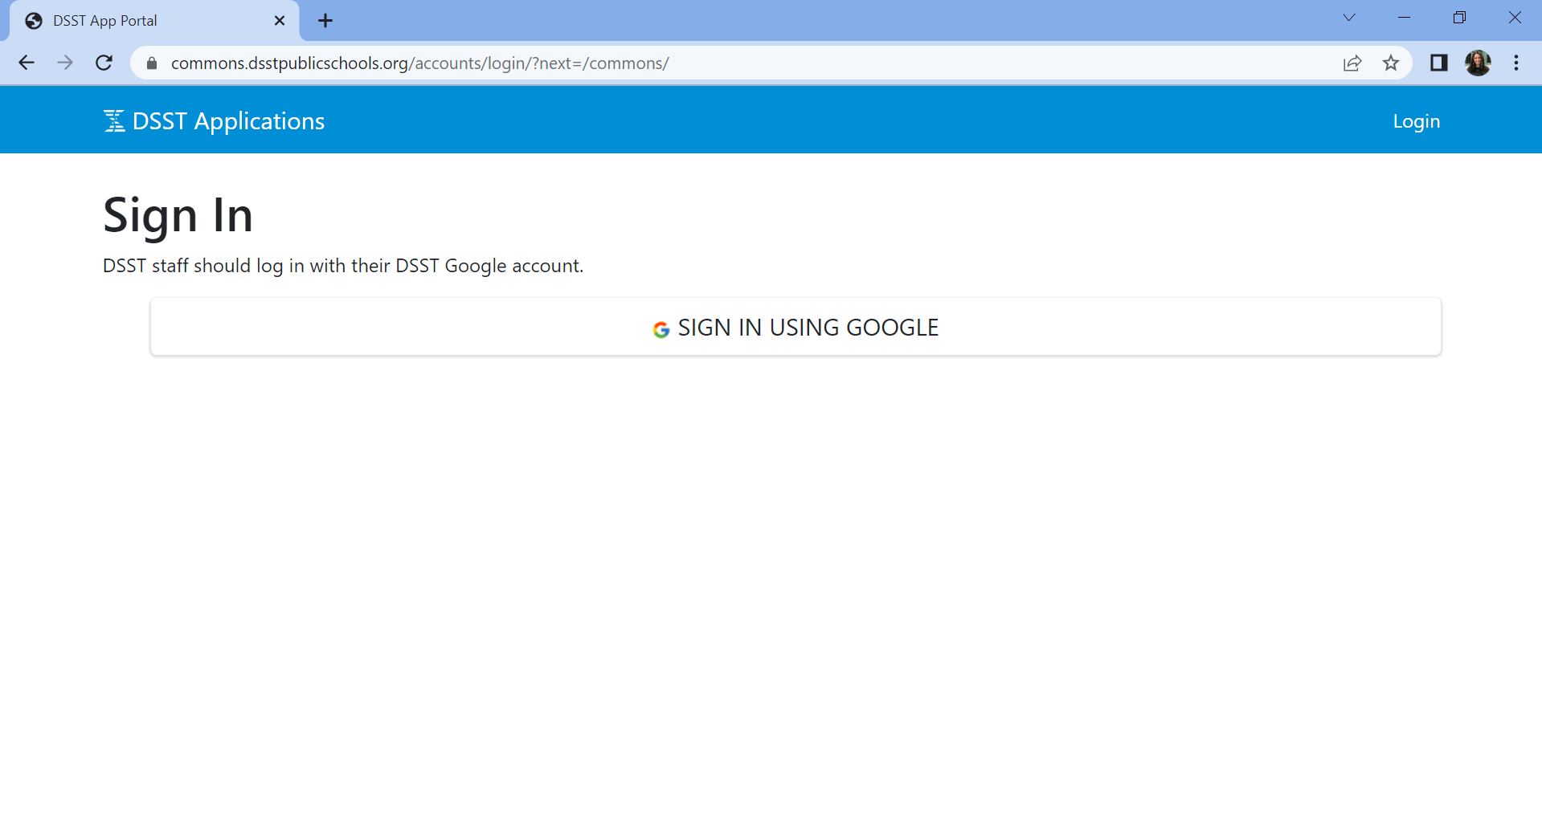This screenshot has width=1542, height=819.
Task: Click Login in the navigation bar
Action: [1416, 121]
